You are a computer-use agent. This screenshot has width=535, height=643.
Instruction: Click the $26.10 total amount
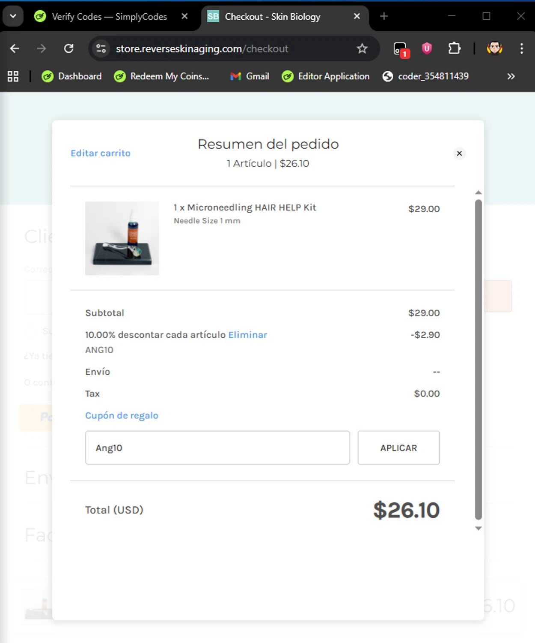(x=406, y=510)
